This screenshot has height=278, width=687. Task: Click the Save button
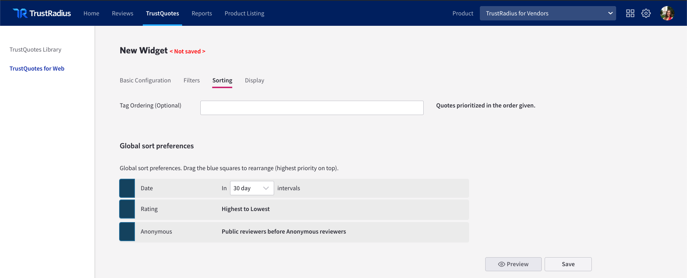[x=568, y=264]
